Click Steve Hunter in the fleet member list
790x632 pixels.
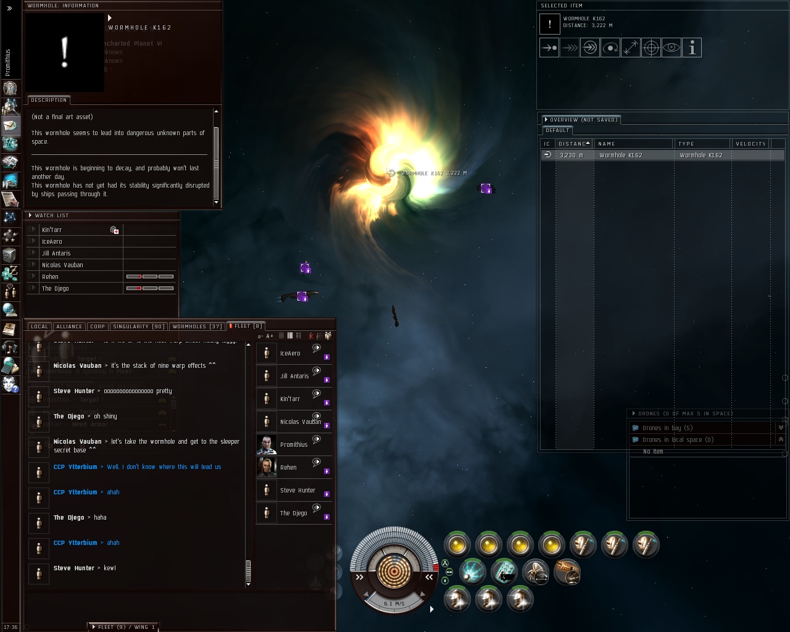(x=294, y=490)
